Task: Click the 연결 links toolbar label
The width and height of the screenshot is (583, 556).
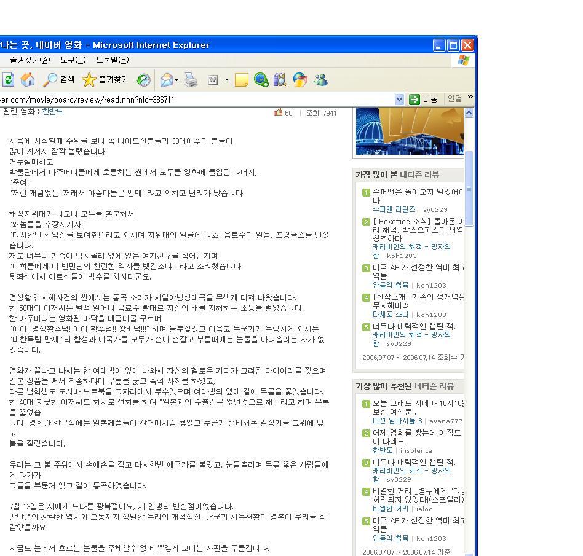Action: coord(454,98)
